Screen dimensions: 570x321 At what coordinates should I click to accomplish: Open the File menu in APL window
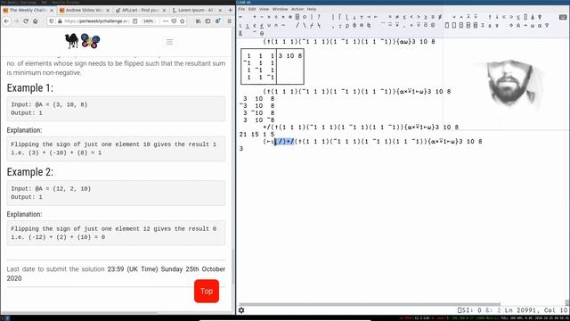point(241,9)
